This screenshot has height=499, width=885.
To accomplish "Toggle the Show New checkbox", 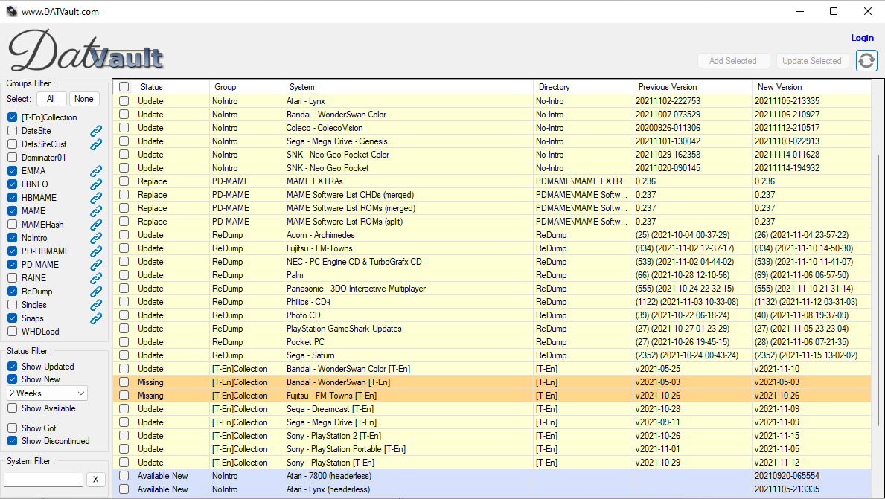I will [x=13, y=379].
